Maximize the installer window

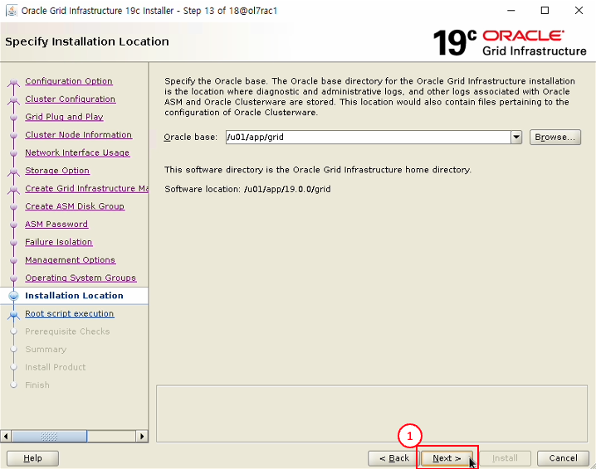pos(545,11)
